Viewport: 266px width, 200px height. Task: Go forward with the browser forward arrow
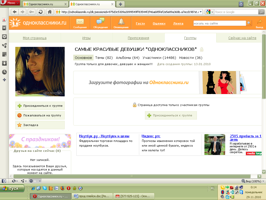(22, 12)
